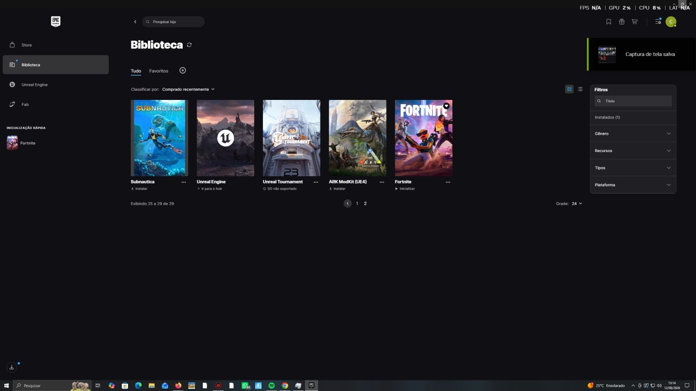Filter by Instalados (1)

(608, 117)
